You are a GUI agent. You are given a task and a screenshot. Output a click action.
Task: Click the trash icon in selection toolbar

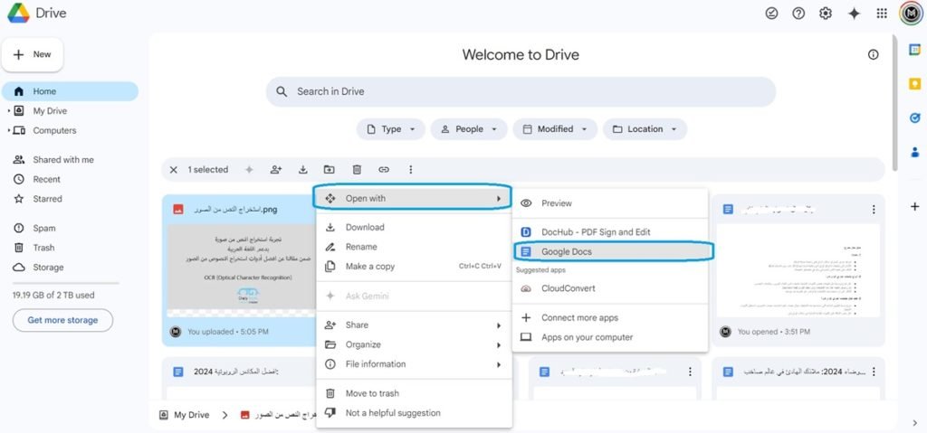357,170
